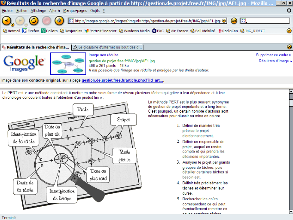Click the 'Image non réduite' link
This screenshot has height=220, width=293.
104,55
